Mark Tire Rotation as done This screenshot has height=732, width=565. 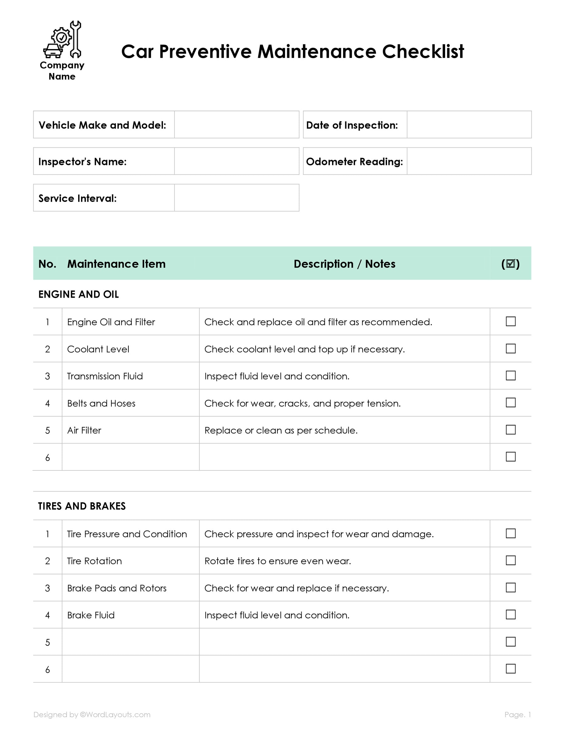pyautogui.click(x=510, y=560)
